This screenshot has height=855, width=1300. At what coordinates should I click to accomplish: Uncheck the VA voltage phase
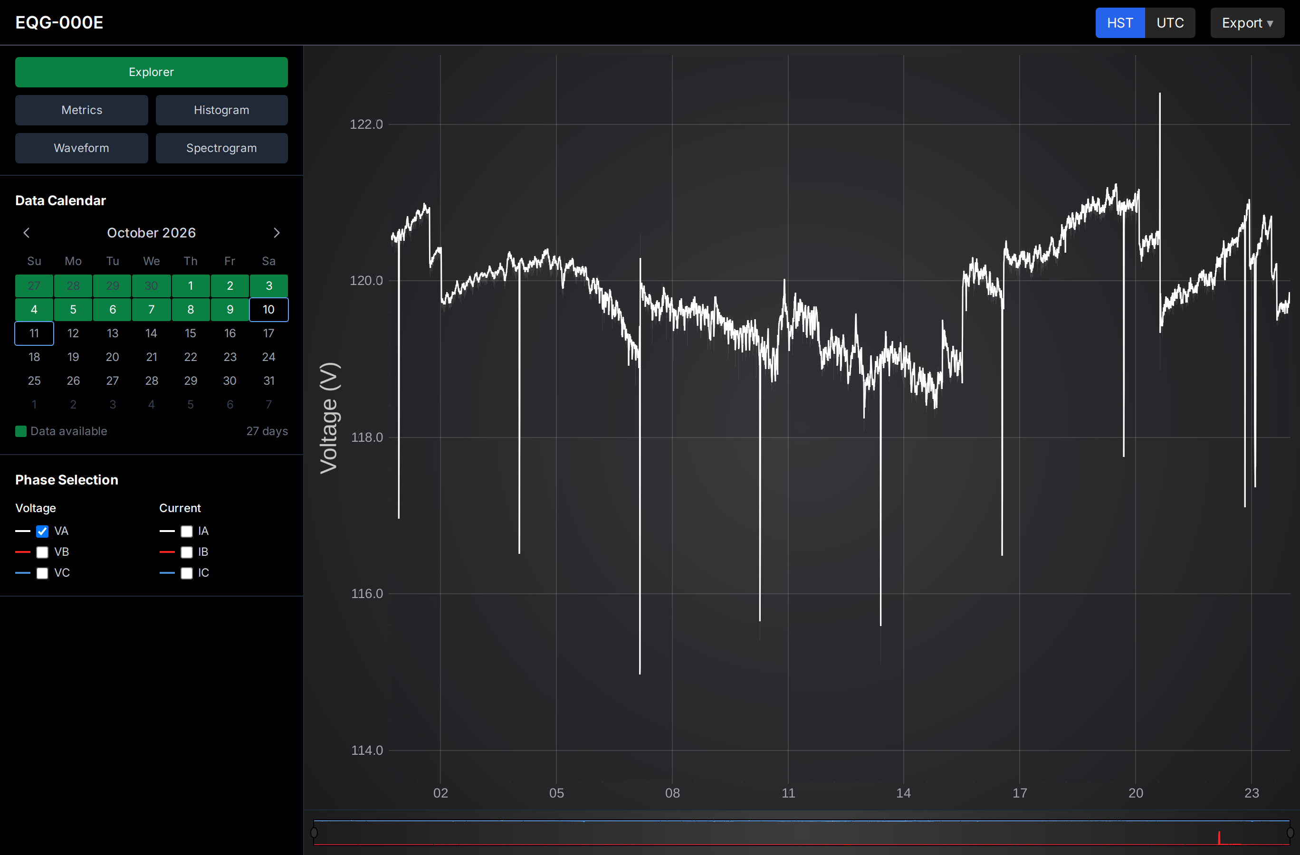(42, 531)
